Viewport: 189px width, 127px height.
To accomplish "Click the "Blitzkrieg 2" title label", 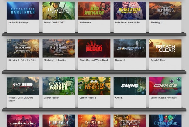I will (156, 23).
